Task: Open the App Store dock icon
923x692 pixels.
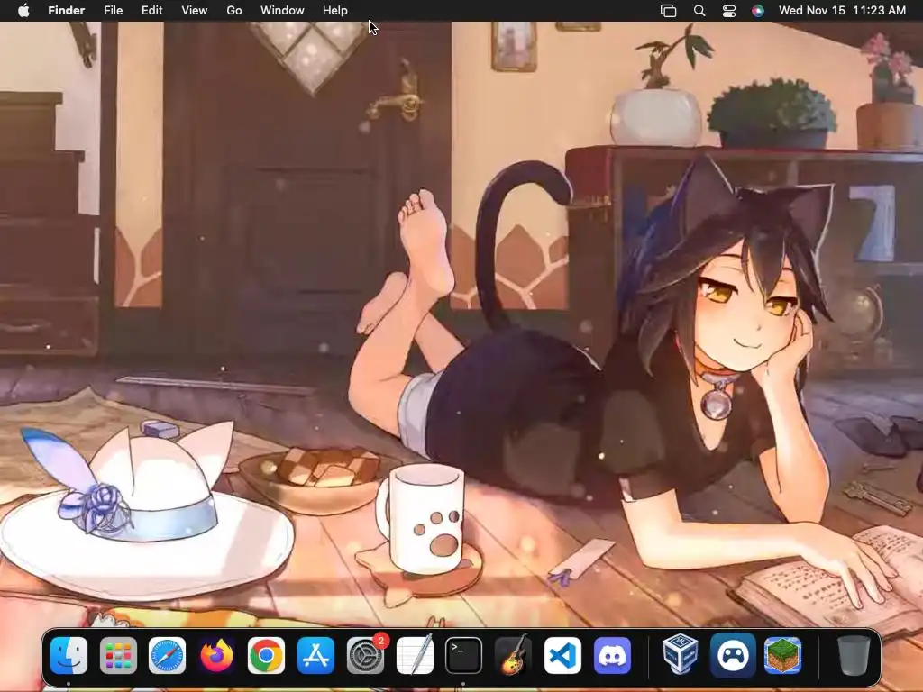Action: [315, 655]
